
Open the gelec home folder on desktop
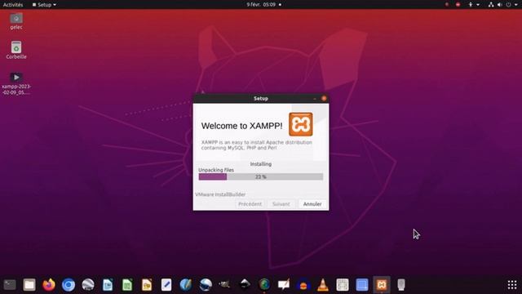[x=16, y=21]
